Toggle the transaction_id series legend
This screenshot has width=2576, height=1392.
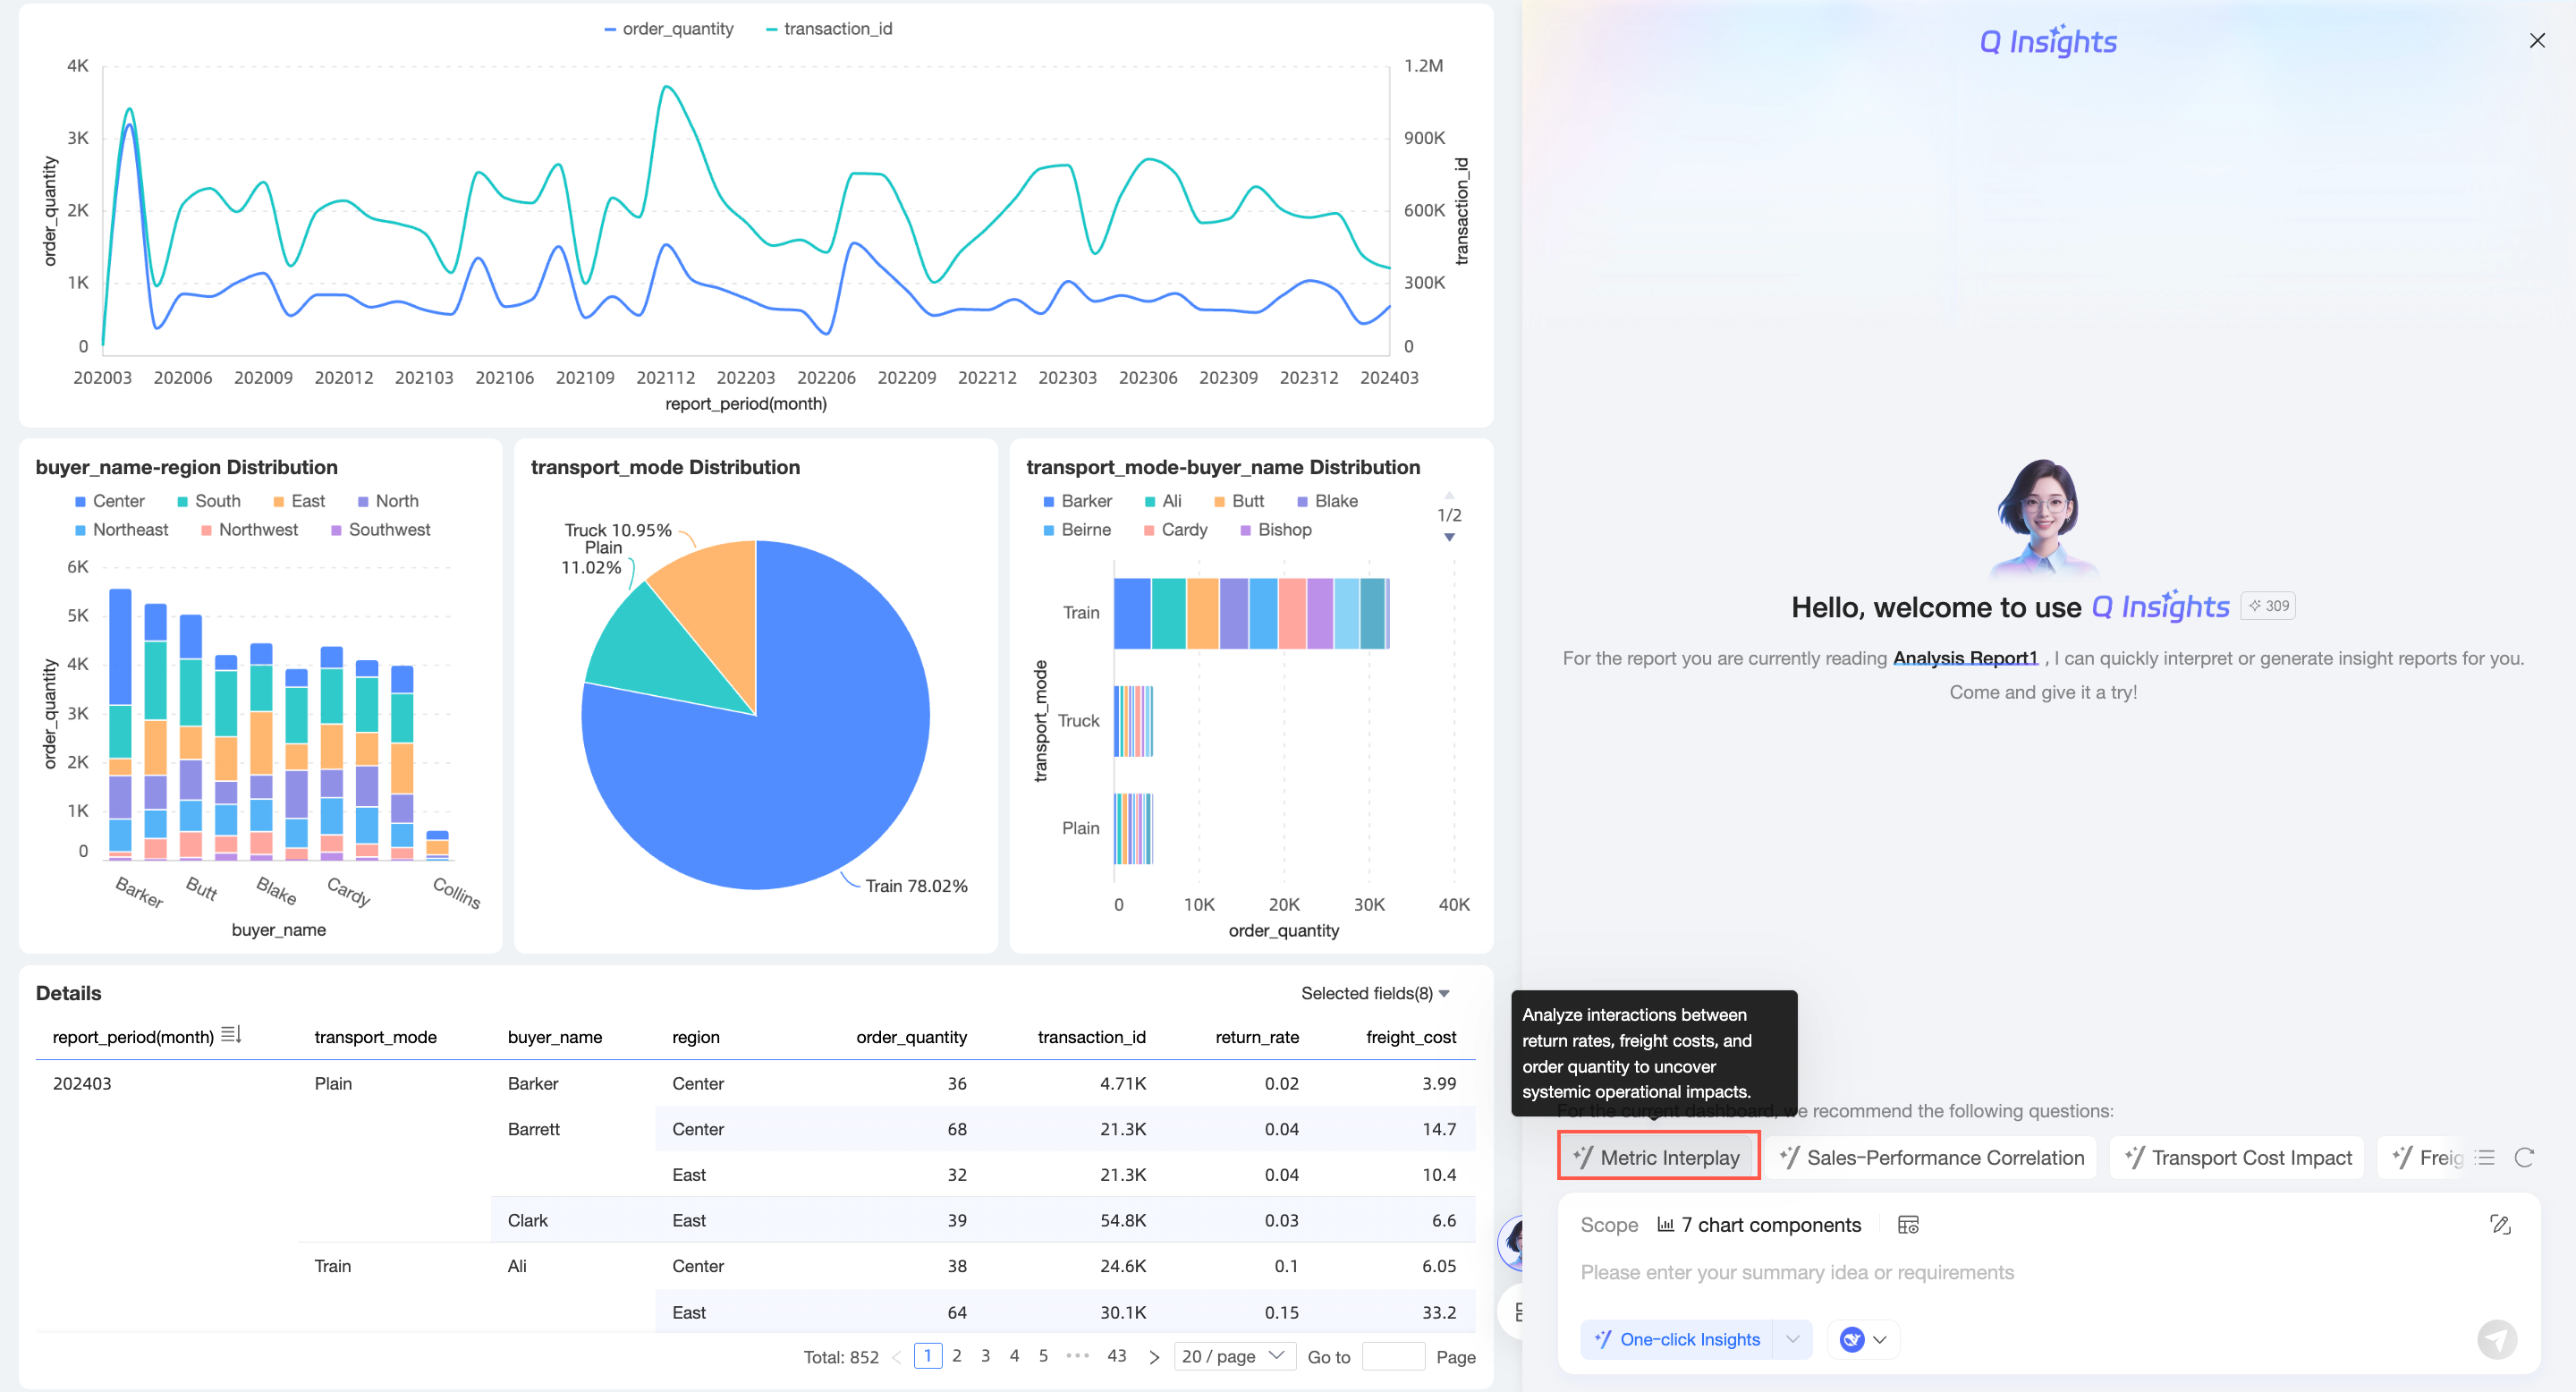pos(828,29)
